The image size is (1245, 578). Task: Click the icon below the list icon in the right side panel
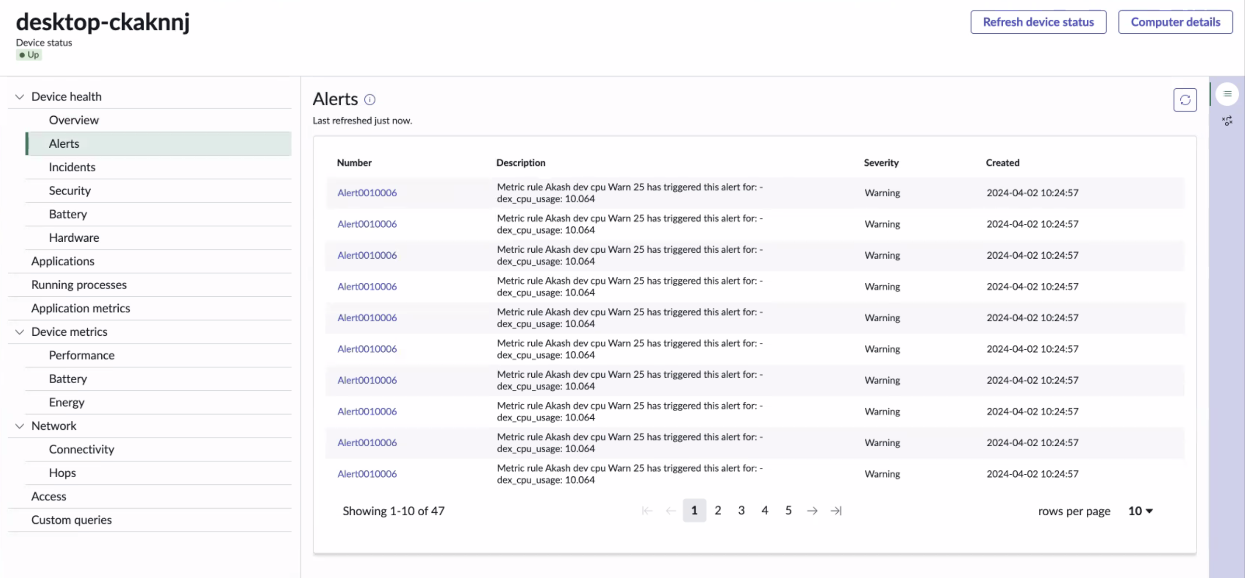[x=1227, y=121]
